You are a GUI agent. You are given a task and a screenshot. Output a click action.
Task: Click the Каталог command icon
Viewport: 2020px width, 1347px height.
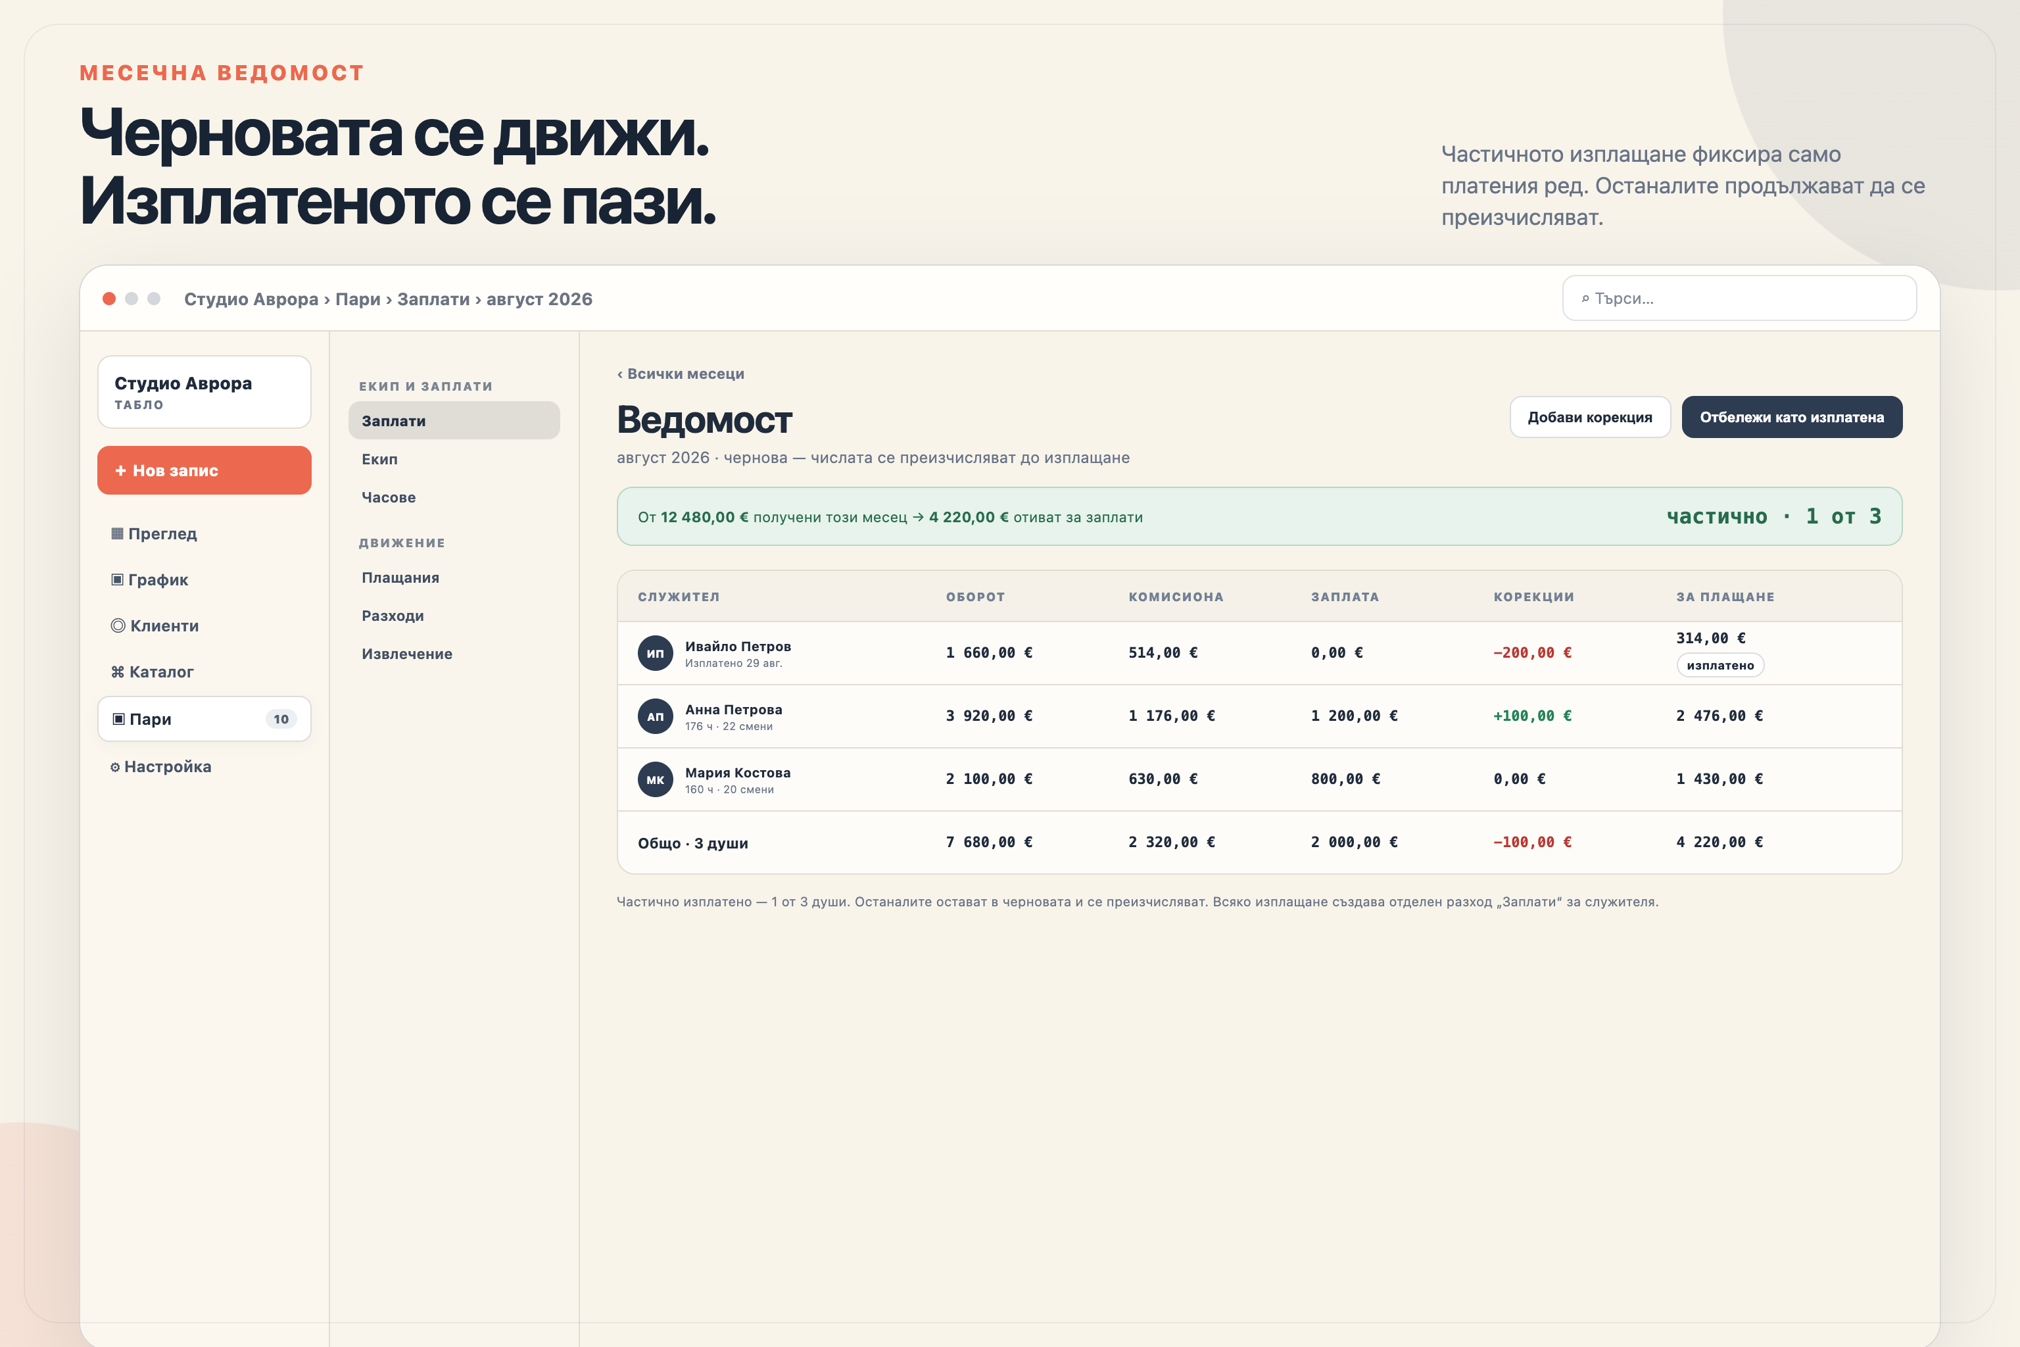coord(118,672)
